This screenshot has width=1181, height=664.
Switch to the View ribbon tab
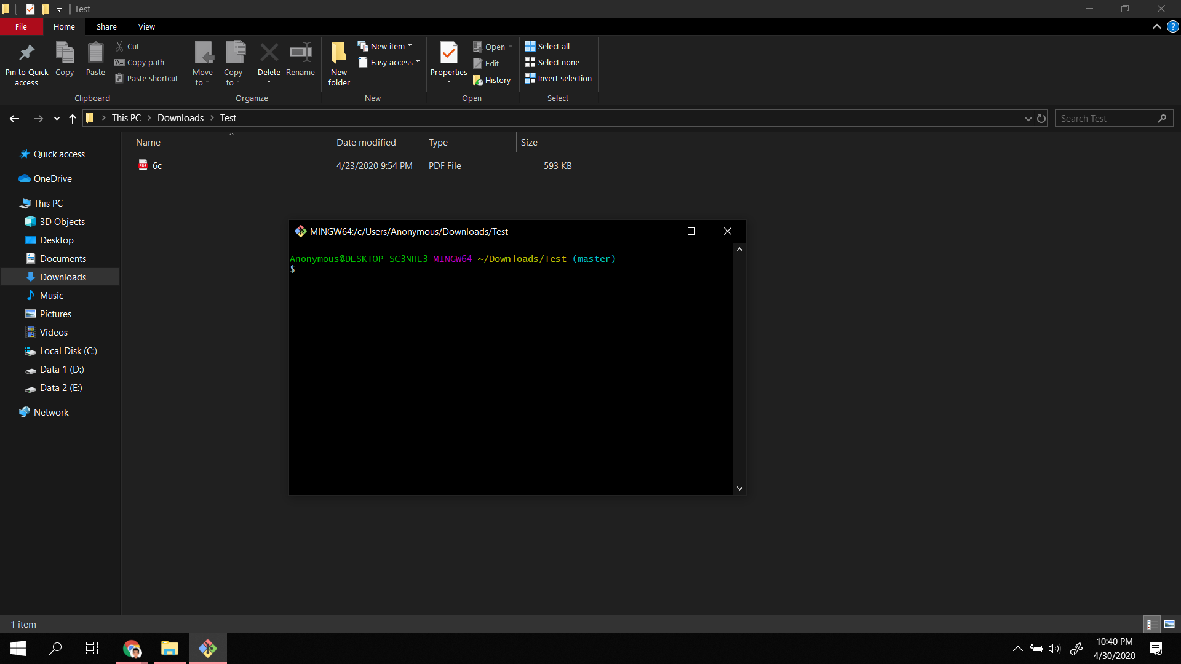coord(146,27)
